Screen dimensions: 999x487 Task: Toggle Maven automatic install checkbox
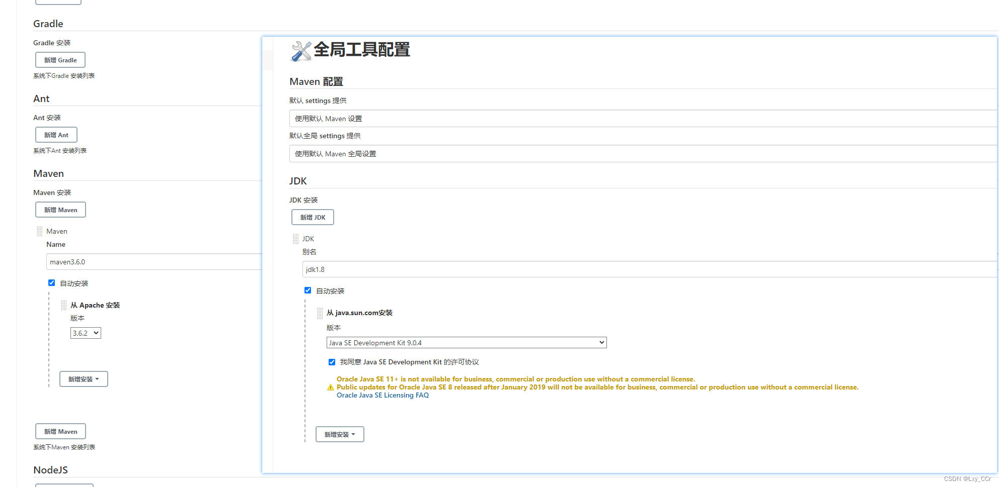51,283
